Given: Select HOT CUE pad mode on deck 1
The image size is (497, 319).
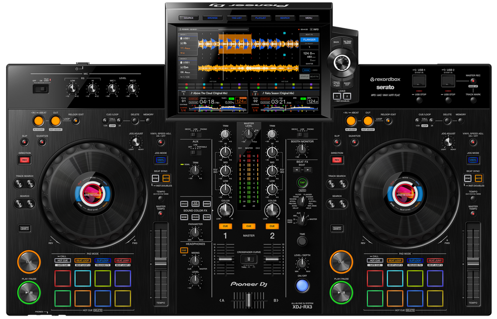Looking at the screenshot, I should (63, 260).
